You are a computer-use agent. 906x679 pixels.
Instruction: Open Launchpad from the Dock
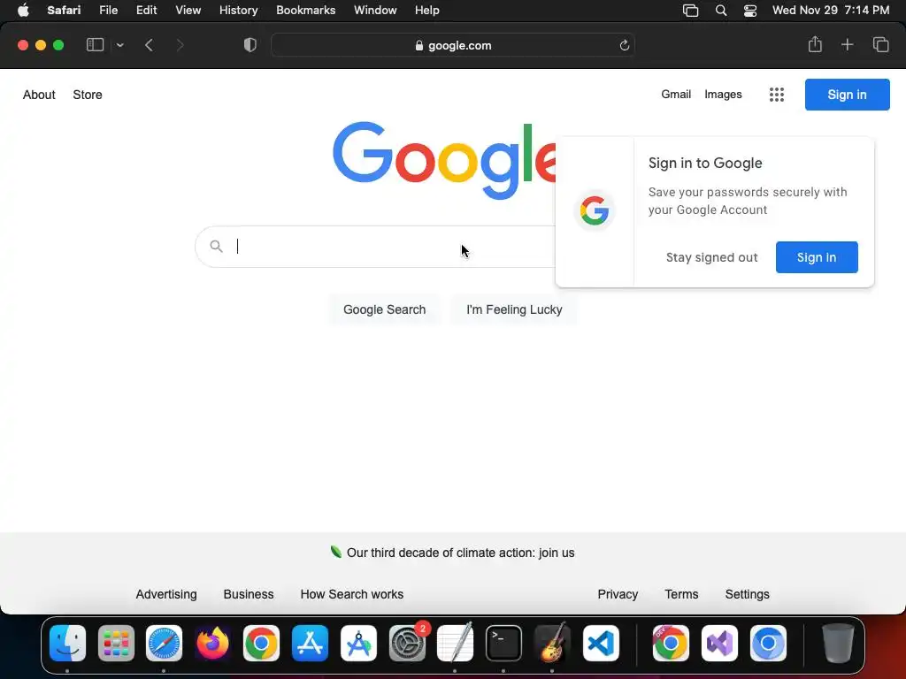[x=116, y=644]
